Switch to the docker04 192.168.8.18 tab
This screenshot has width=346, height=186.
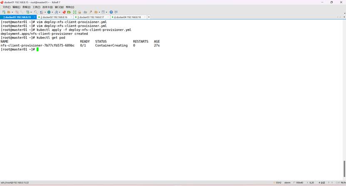[127, 17]
